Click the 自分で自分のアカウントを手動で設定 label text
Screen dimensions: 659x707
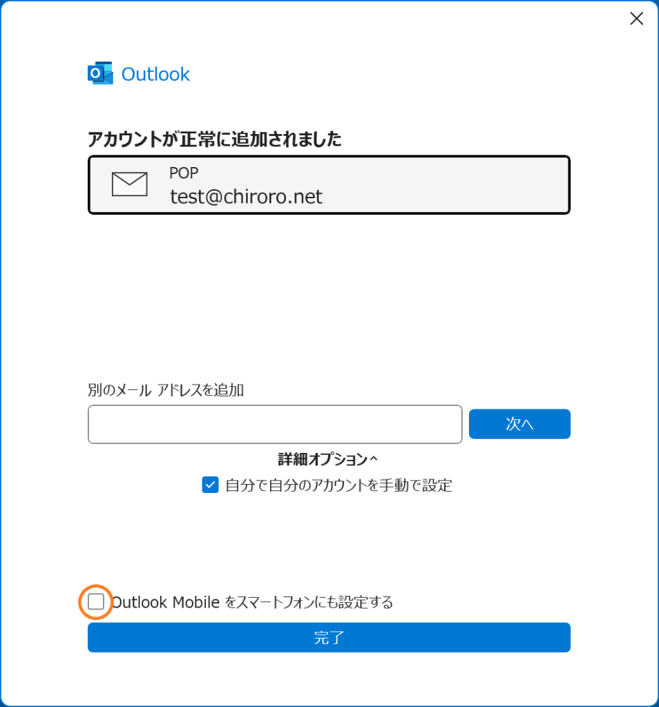click(x=338, y=485)
